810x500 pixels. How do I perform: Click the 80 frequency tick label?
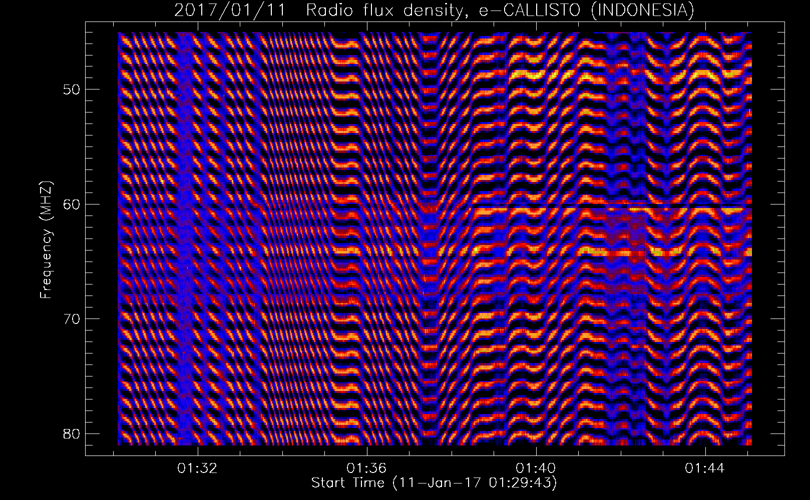pos(72,433)
